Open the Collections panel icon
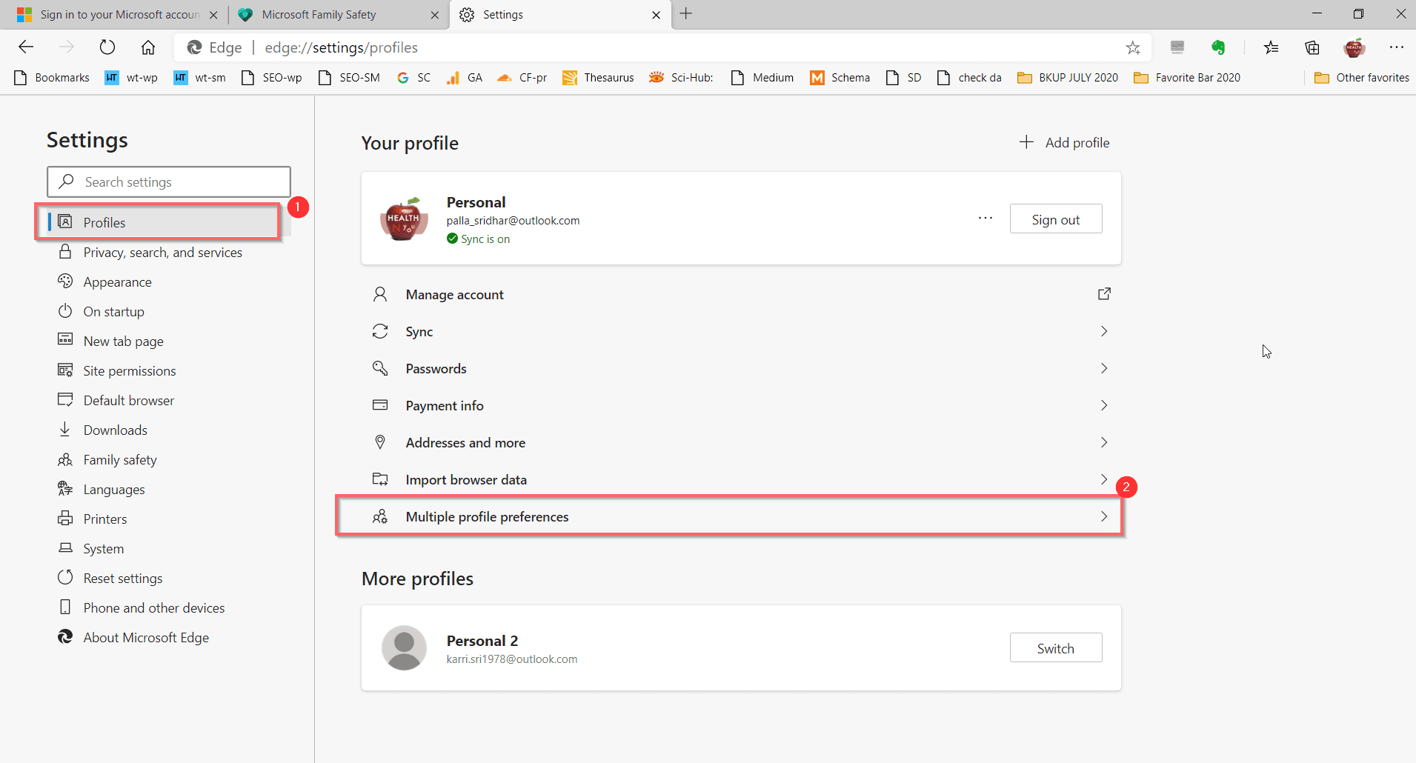This screenshot has width=1416, height=763. 1312,47
